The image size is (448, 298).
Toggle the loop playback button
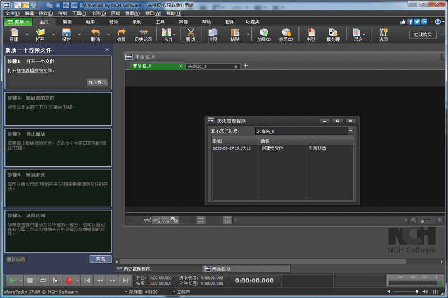(43, 280)
